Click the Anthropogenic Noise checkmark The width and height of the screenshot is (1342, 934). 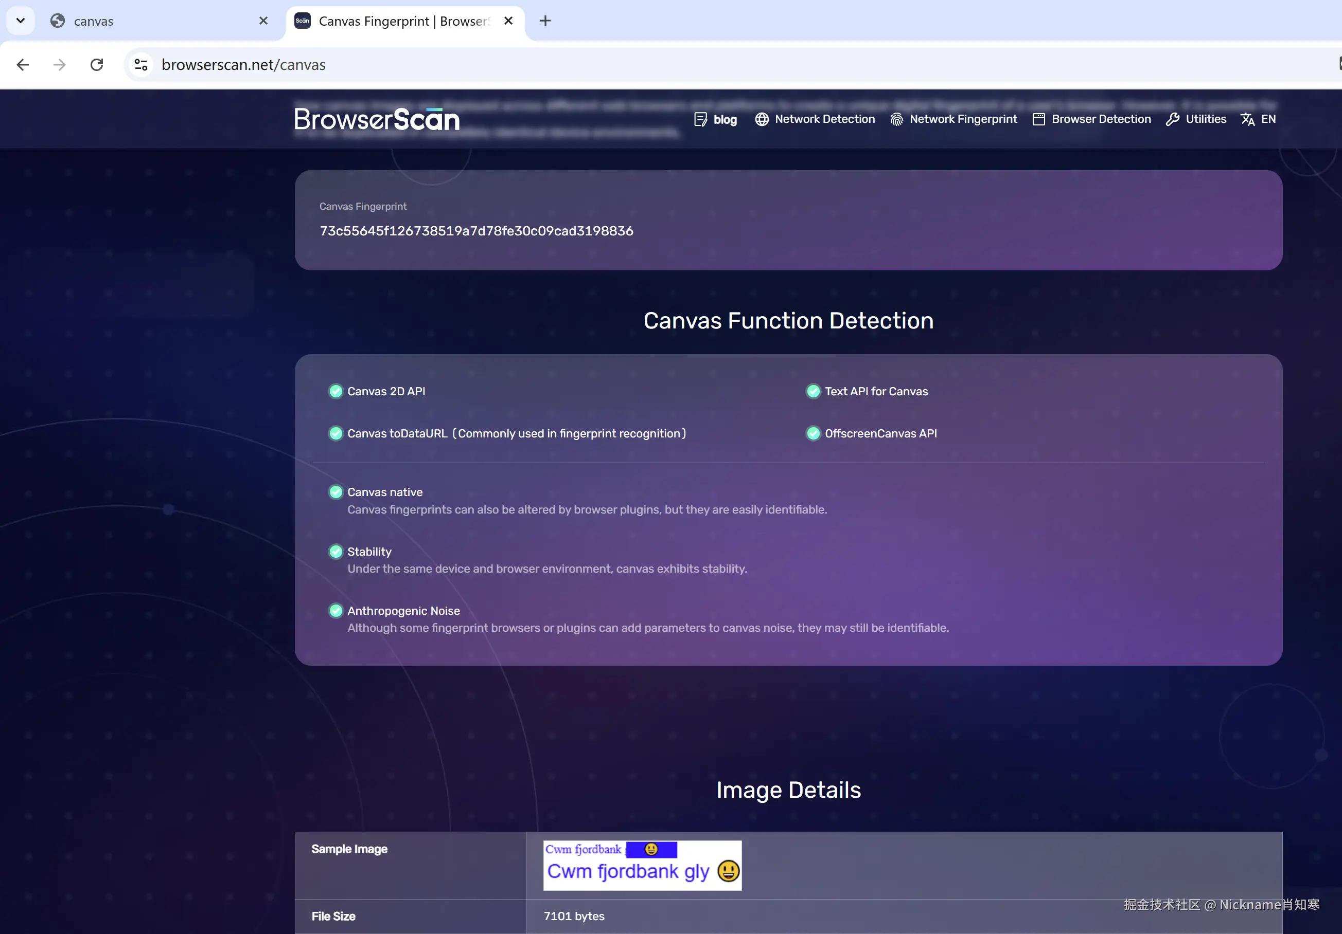[335, 611]
